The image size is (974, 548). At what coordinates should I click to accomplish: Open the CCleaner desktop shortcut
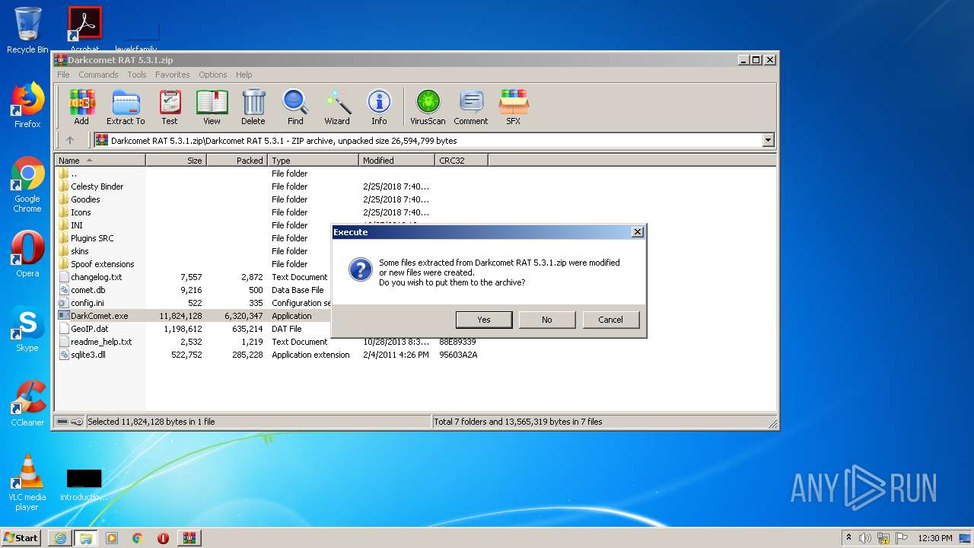click(x=27, y=403)
